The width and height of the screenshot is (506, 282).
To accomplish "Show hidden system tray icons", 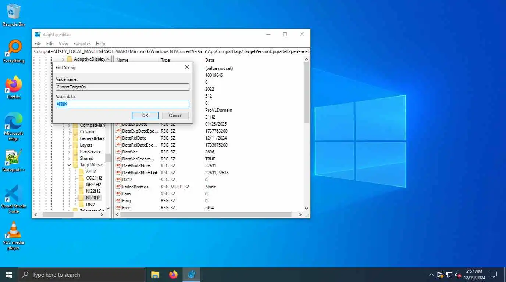I will (x=431, y=275).
